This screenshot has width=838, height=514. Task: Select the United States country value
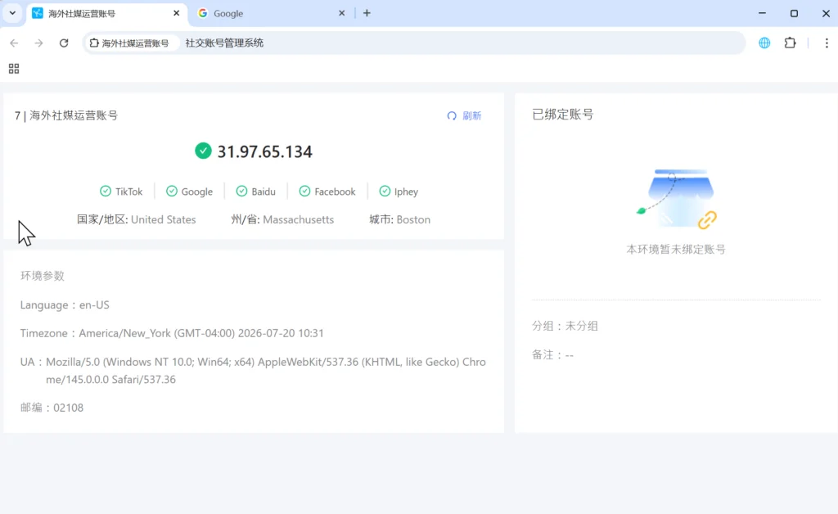(x=163, y=219)
